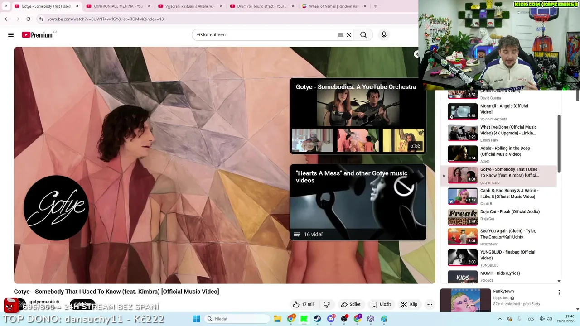Run search with the magnifier button
Screen dimensions: 580x326
coord(363,35)
